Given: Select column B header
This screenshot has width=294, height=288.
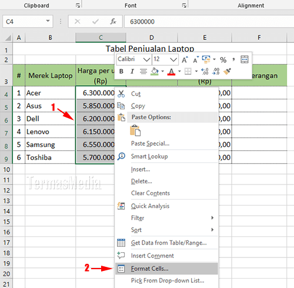Looking at the screenshot, I should pyautogui.click(x=50, y=38).
